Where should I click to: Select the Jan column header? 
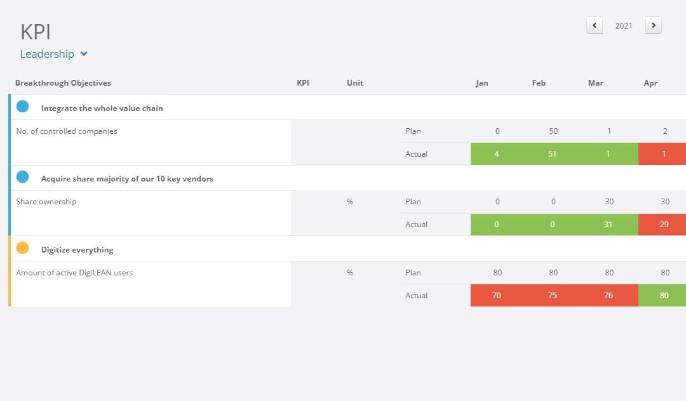481,82
